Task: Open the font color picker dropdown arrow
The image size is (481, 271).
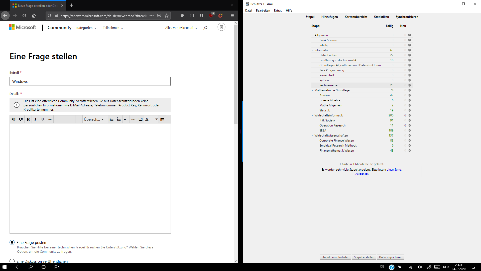Action: tap(156, 119)
